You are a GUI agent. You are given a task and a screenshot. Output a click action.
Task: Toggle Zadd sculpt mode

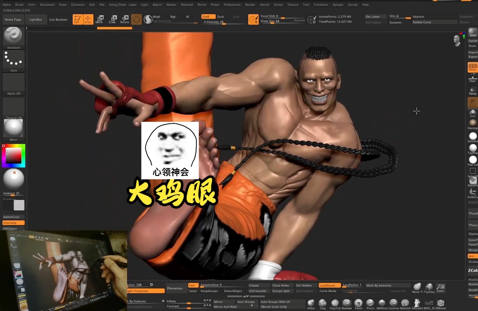click(208, 17)
